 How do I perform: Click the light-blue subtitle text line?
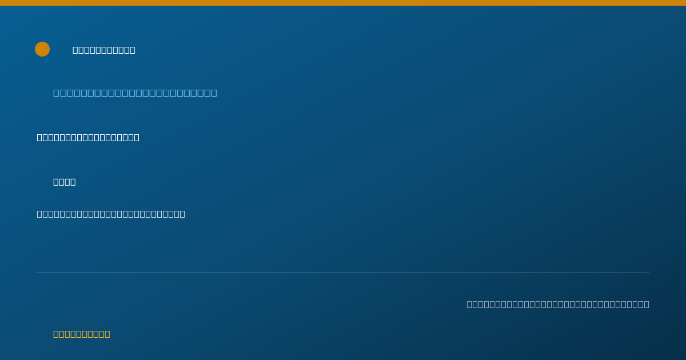(x=135, y=93)
